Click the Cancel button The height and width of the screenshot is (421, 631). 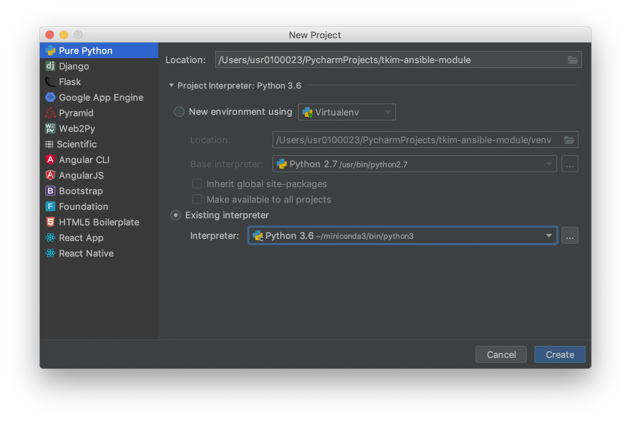tap(501, 354)
